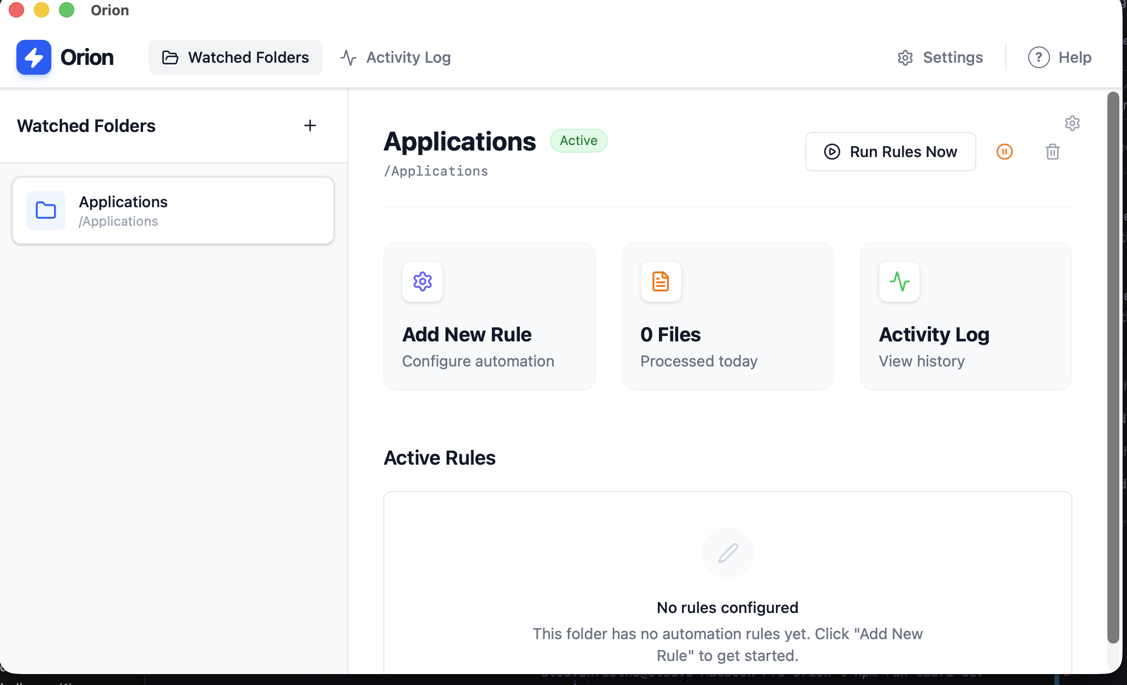Click the document icon on the 0 Files card
The height and width of the screenshot is (685, 1127).
(x=660, y=282)
